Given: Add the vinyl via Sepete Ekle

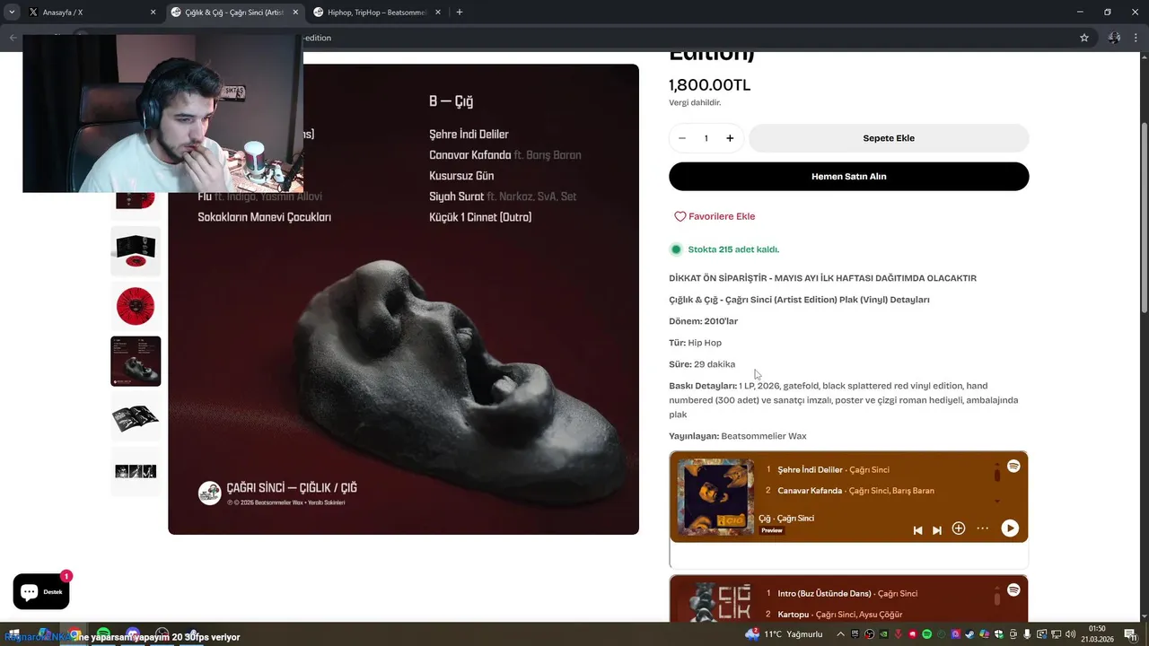Looking at the screenshot, I should 889,138.
